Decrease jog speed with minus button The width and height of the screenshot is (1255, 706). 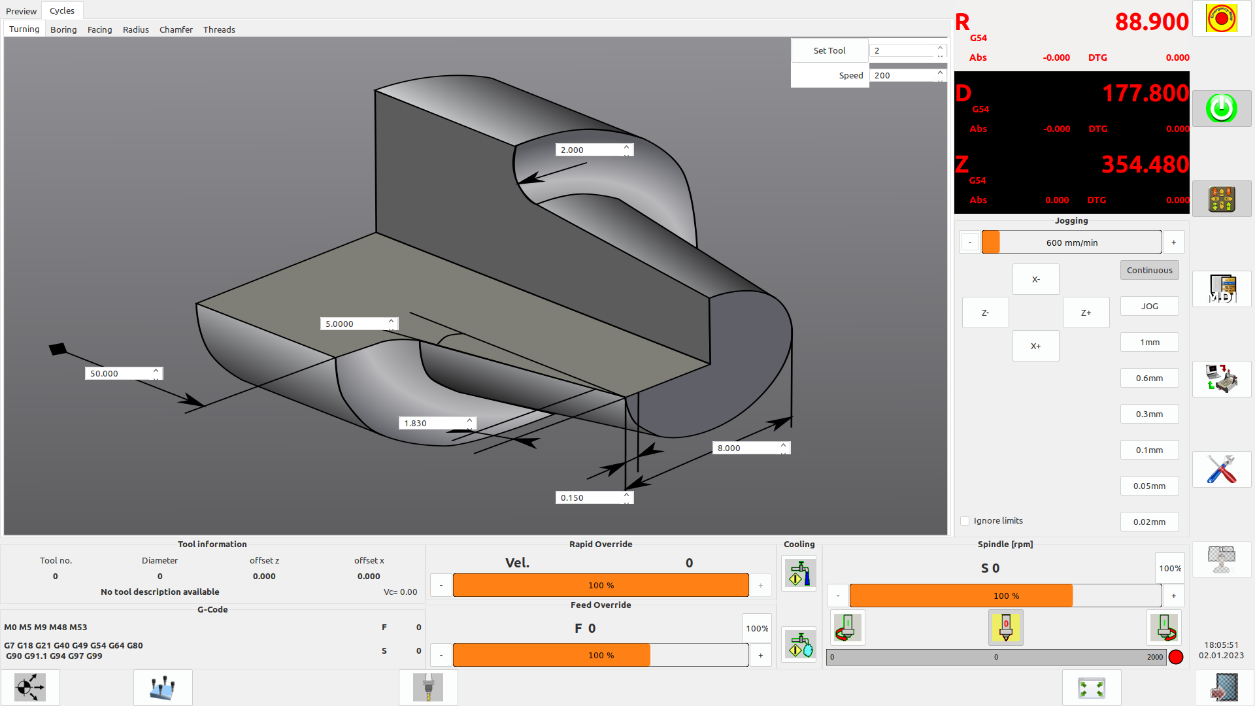click(x=970, y=243)
